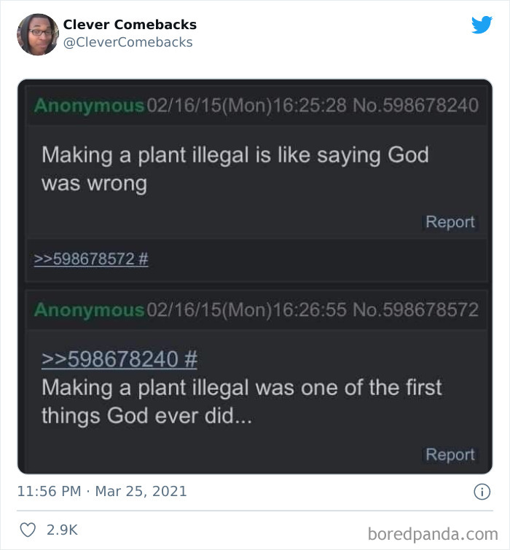Follow the >>598678572 backlink under first post

point(91,259)
